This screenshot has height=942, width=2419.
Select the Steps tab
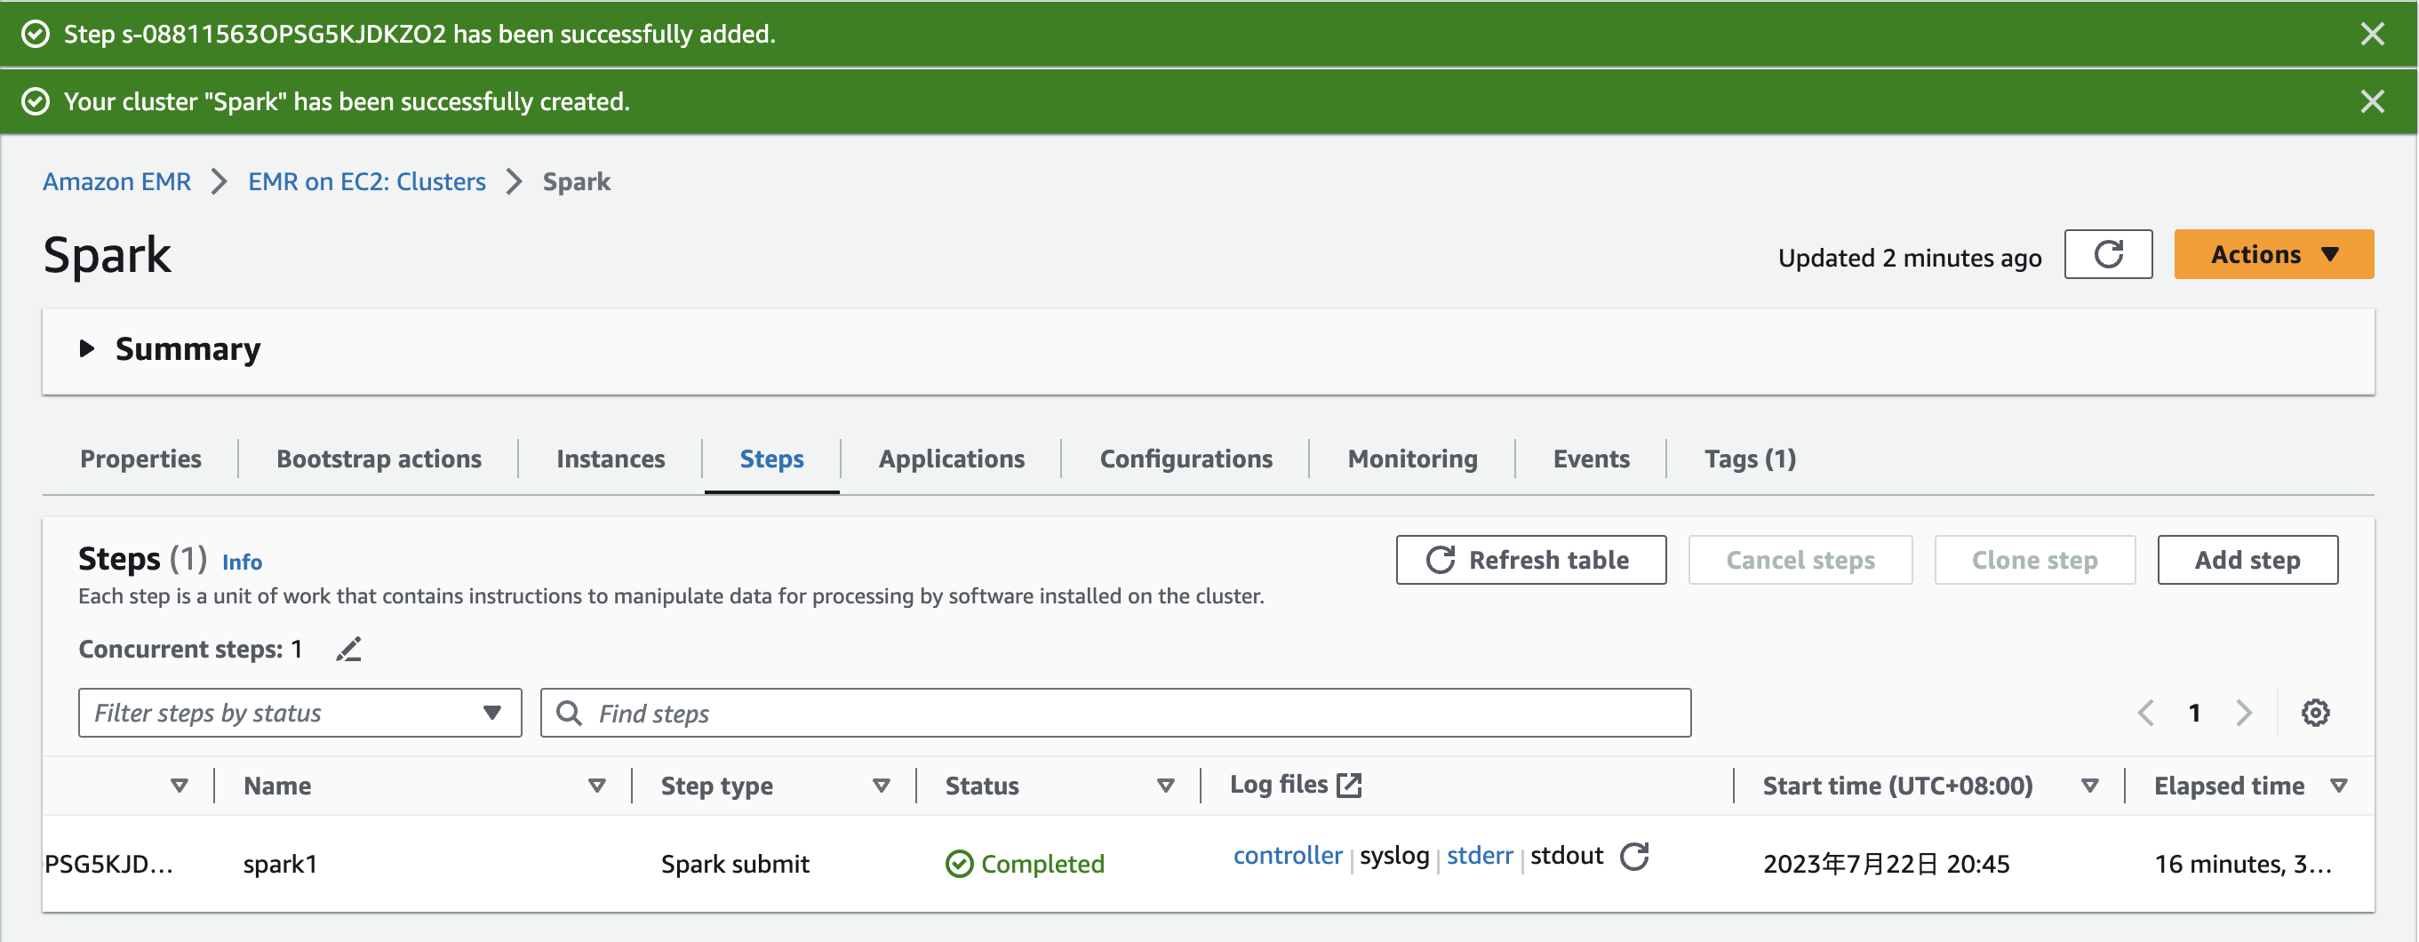click(772, 459)
